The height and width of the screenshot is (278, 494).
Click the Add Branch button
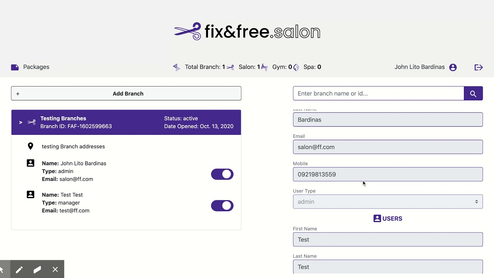[126, 93]
